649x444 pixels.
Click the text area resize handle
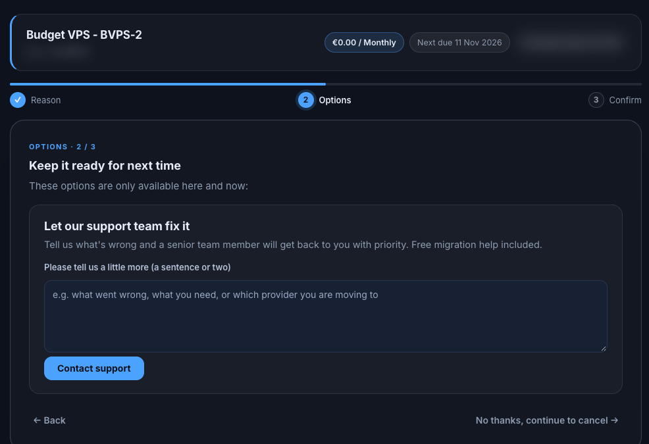[604, 349]
